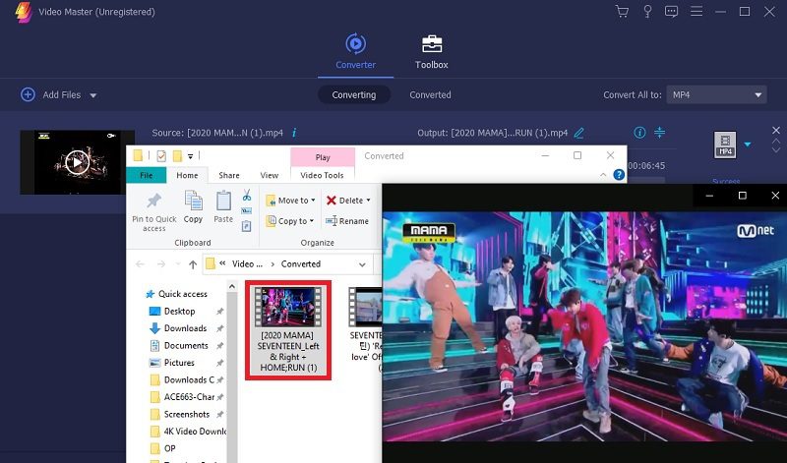
Task: Select the Converting tab
Action: (x=354, y=94)
